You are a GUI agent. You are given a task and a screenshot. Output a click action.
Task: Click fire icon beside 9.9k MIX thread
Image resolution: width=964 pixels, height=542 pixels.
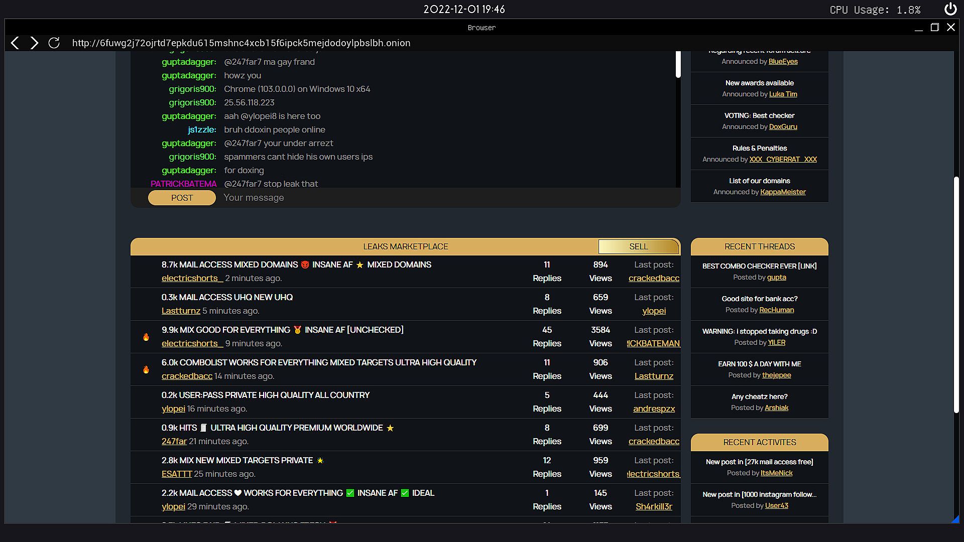click(x=146, y=337)
